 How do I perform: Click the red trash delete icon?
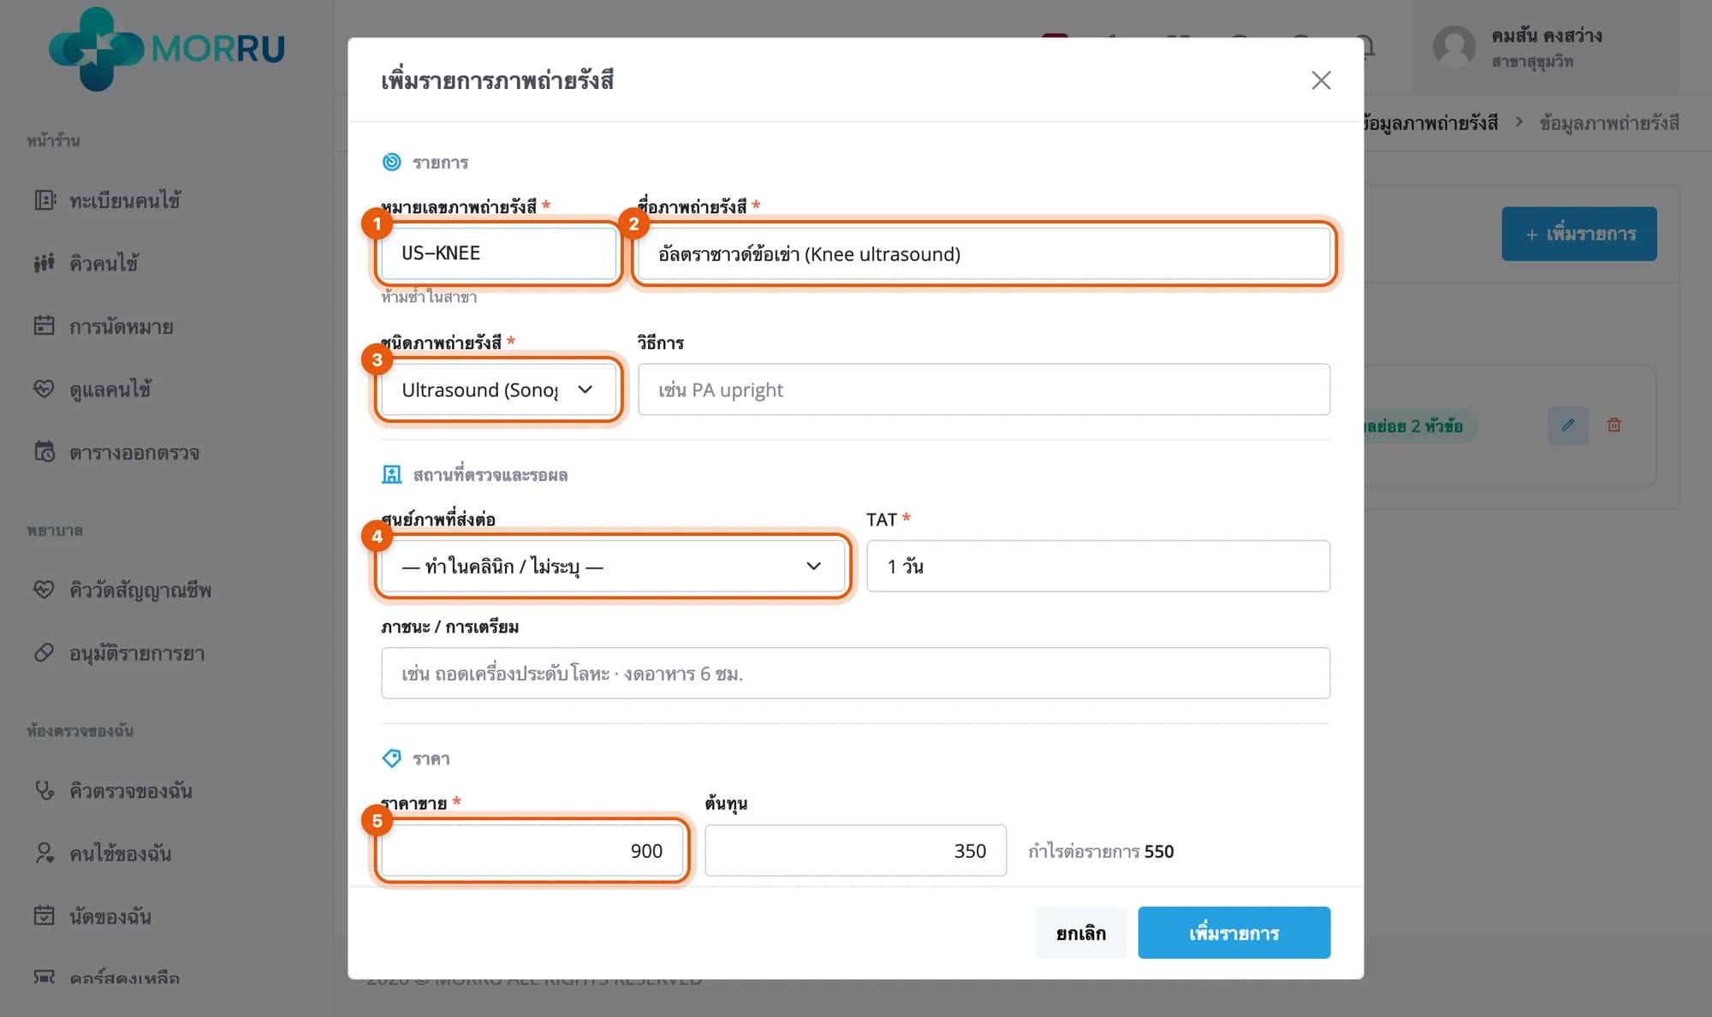point(1614,425)
